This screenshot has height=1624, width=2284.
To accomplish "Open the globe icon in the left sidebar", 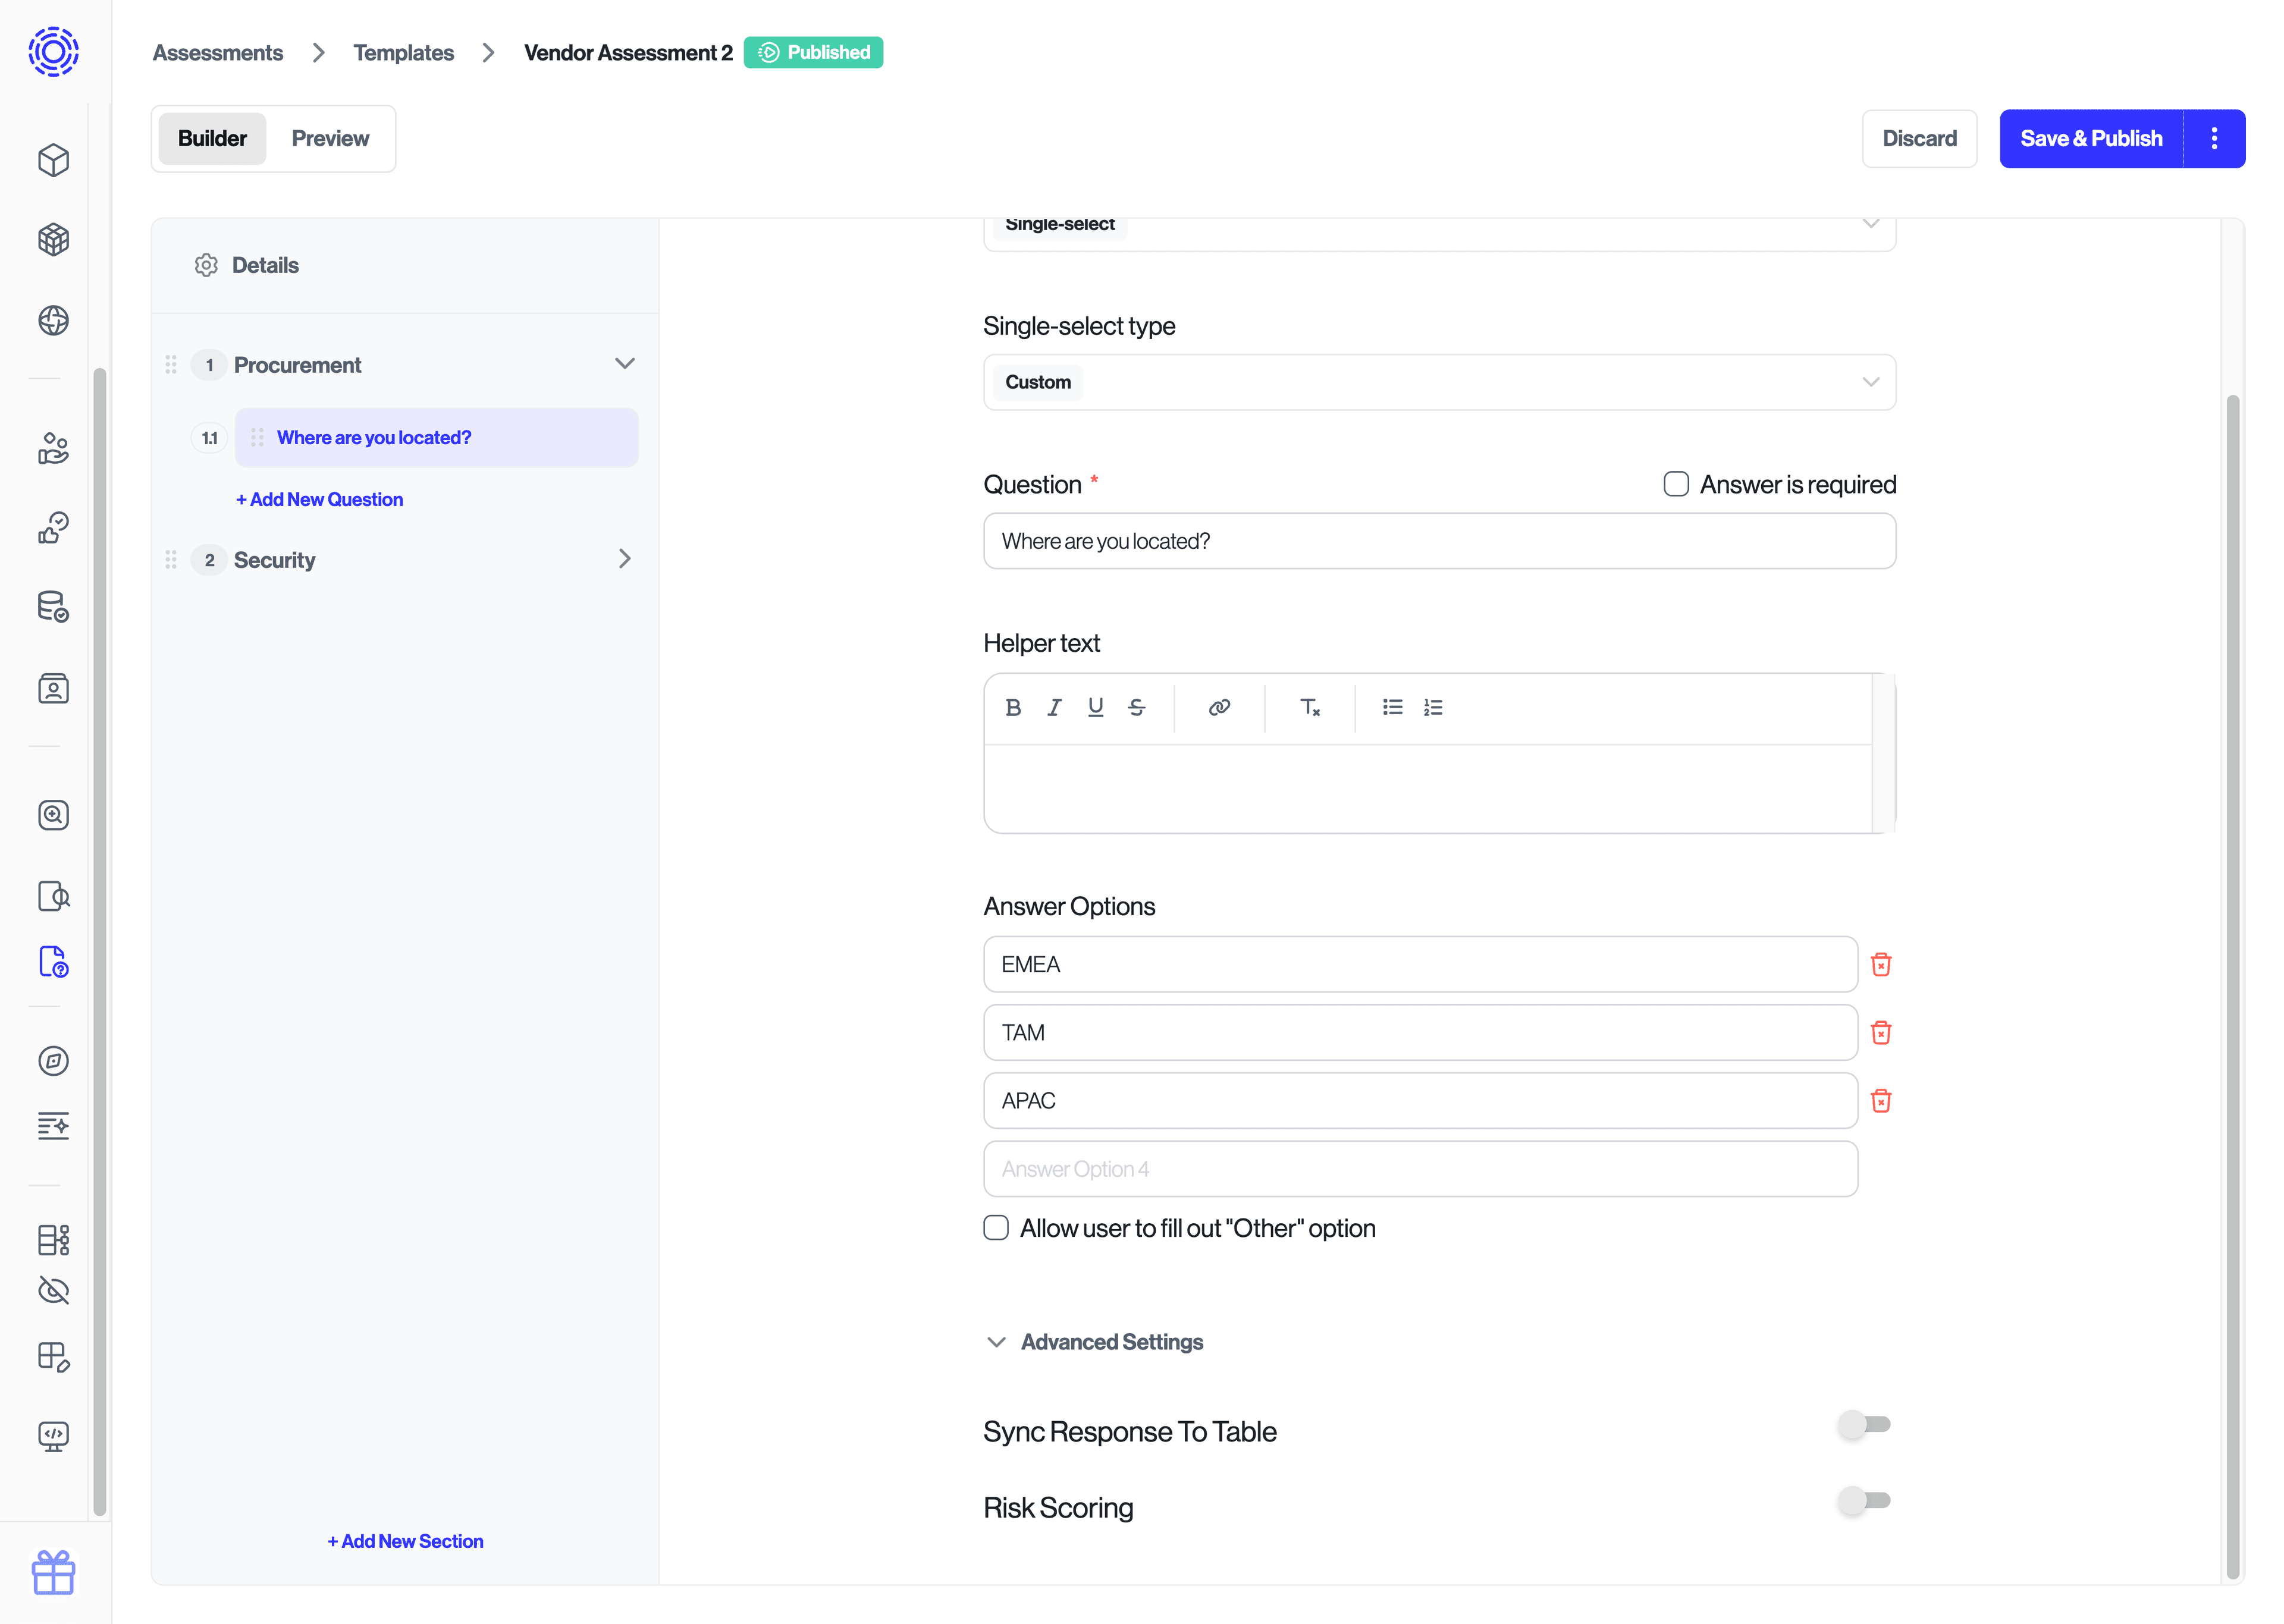I will click(53, 321).
